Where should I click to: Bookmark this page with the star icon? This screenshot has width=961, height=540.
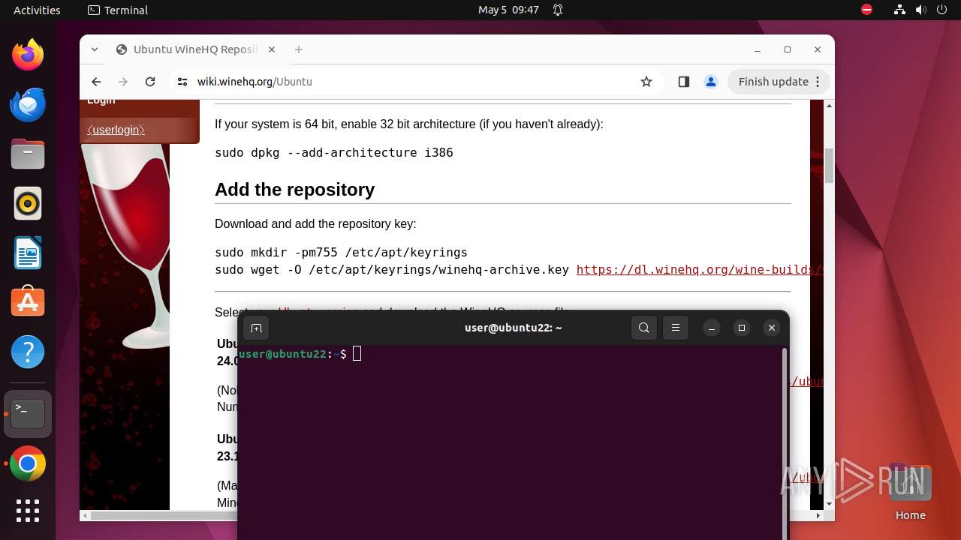click(x=646, y=82)
